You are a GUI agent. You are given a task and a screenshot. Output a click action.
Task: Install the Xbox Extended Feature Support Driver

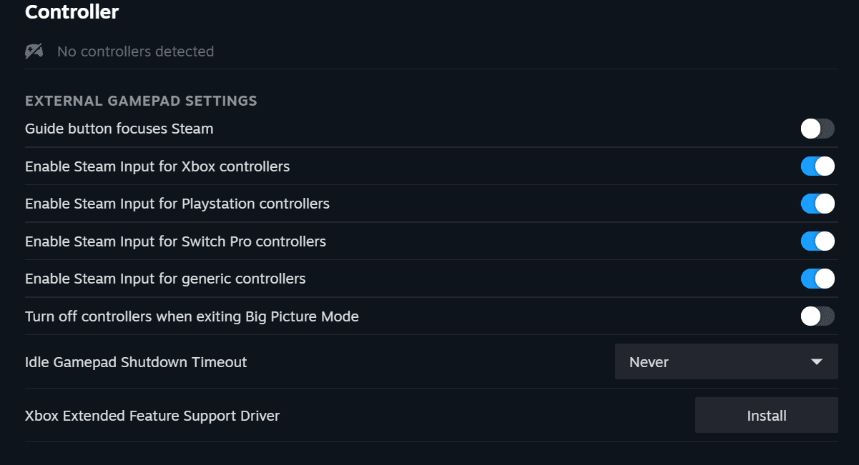point(766,416)
